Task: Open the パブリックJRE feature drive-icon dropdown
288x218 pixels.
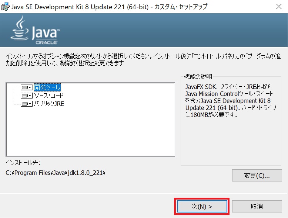Action: coord(27,104)
